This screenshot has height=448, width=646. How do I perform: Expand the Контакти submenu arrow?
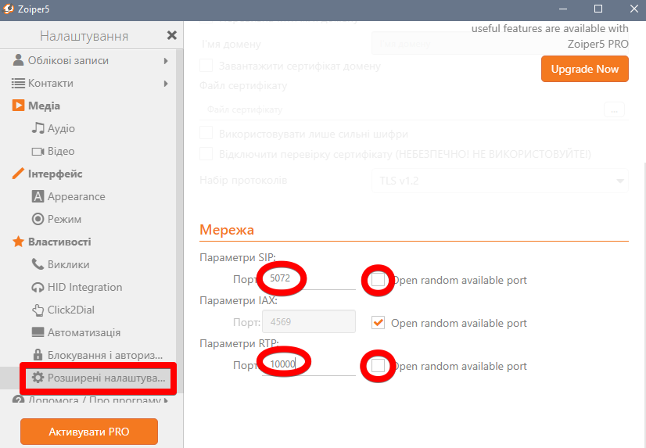(x=166, y=83)
